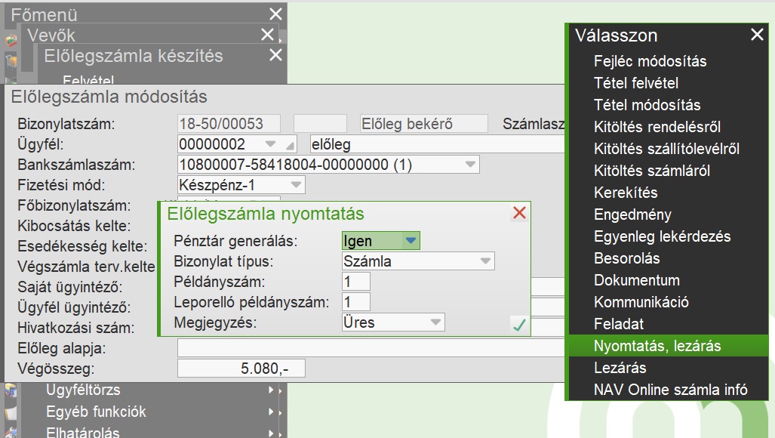Close the Vevők panel
The width and height of the screenshot is (775, 438).
click(x=267, y=35)
